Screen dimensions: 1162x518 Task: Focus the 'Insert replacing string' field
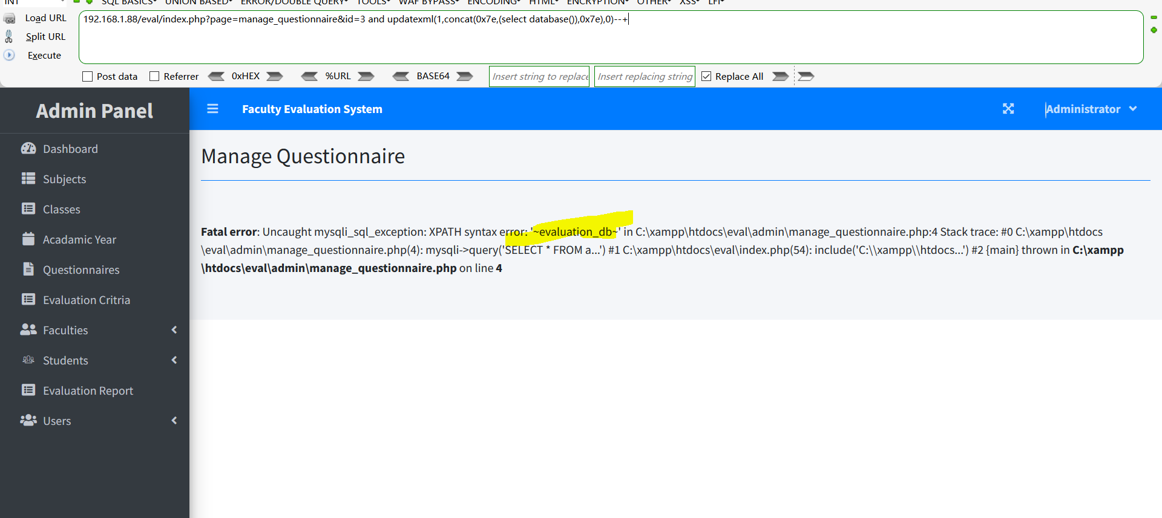coord(645,76)
